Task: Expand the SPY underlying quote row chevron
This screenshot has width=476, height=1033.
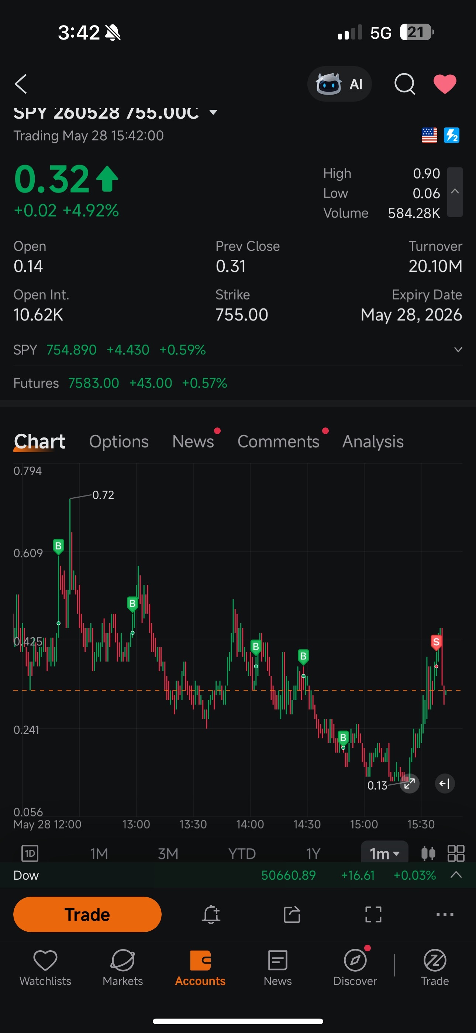Action: [458, 350]
